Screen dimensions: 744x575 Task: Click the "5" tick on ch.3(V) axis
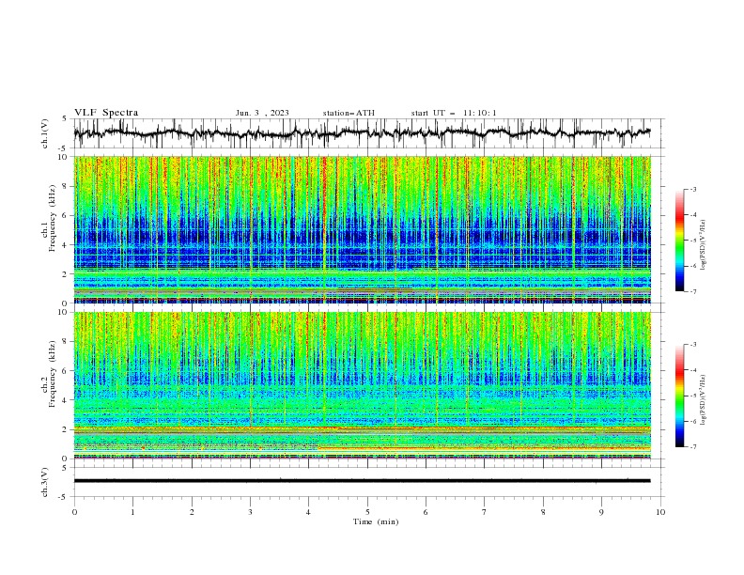pos(66,468)
